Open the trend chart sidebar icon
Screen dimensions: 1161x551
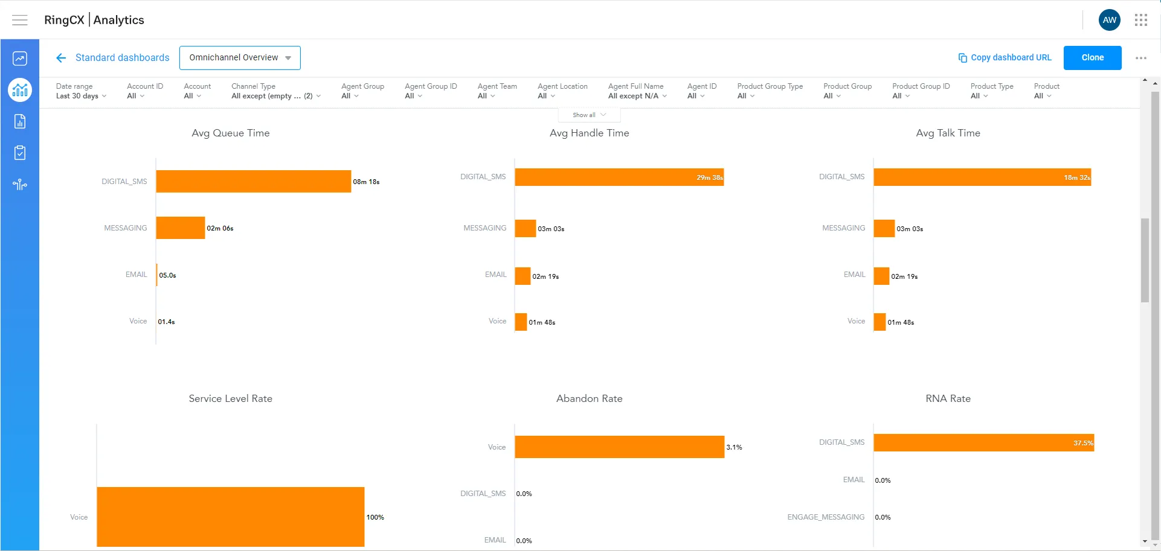tap(20, 59)
